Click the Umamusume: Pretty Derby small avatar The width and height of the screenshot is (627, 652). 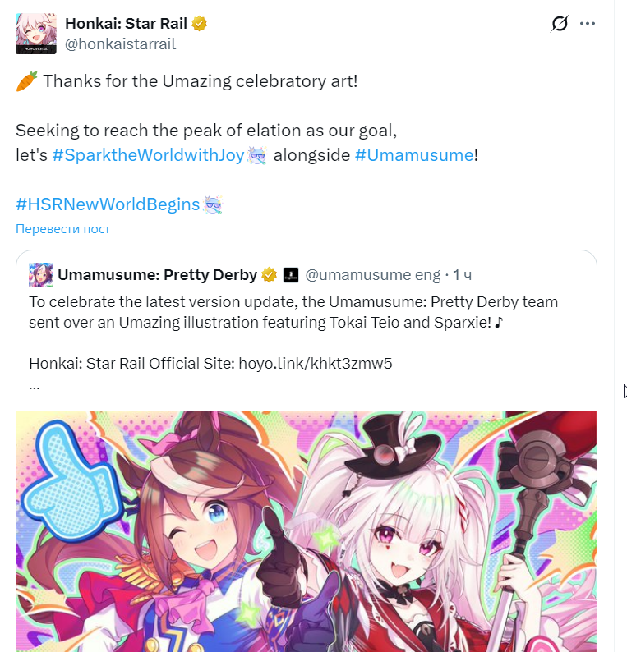40,275
